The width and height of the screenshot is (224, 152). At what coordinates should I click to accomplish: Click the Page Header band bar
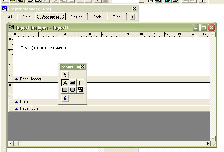coord(109,79)
